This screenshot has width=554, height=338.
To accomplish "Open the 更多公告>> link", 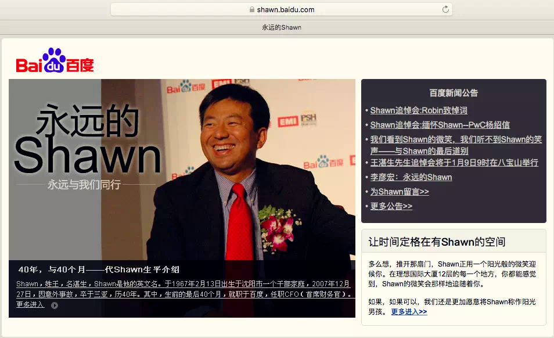I will point(391,206).
